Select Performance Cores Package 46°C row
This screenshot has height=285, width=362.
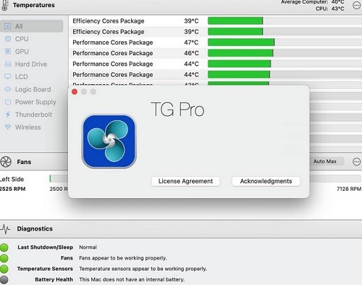click(215, 53)
